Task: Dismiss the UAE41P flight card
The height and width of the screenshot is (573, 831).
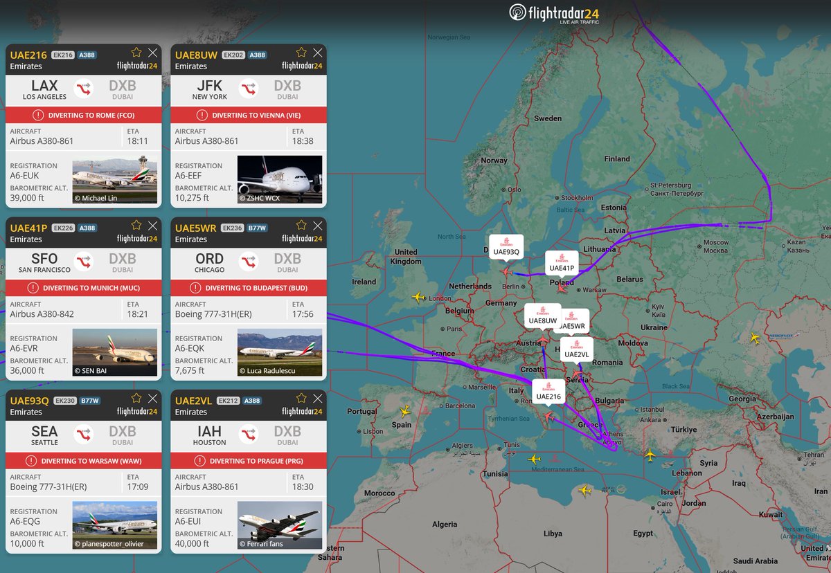Action: (x=153, y=224)
